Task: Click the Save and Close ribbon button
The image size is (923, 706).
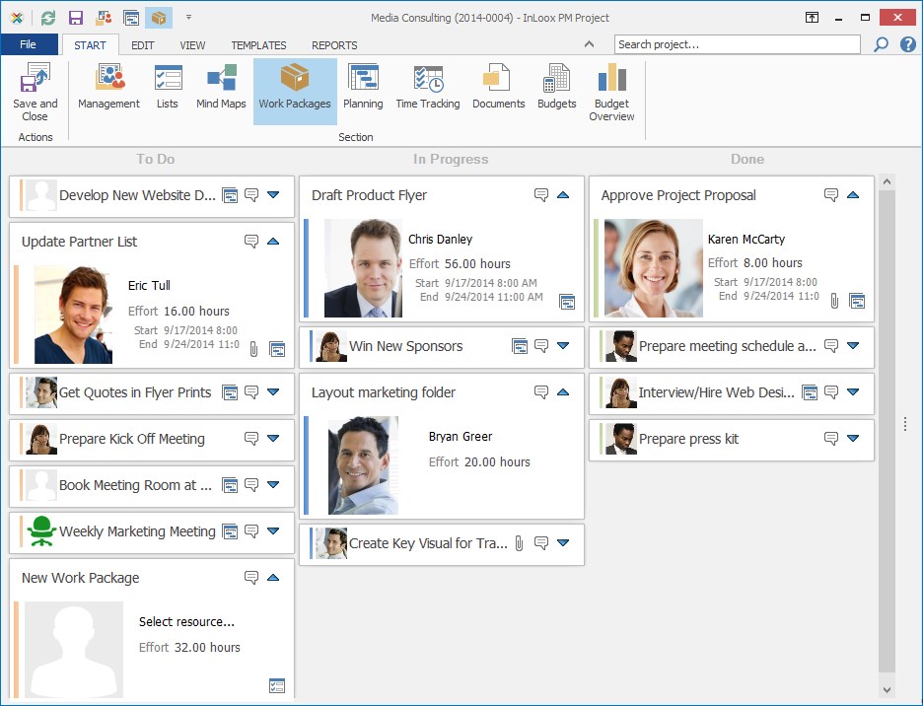Action: pyautogui.click(x=35, y=92)
